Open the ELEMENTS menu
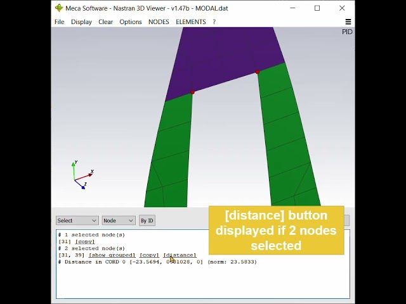 coord(191,22)
